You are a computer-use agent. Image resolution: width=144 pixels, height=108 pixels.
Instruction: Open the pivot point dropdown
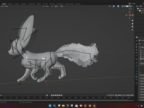point(53,6)
